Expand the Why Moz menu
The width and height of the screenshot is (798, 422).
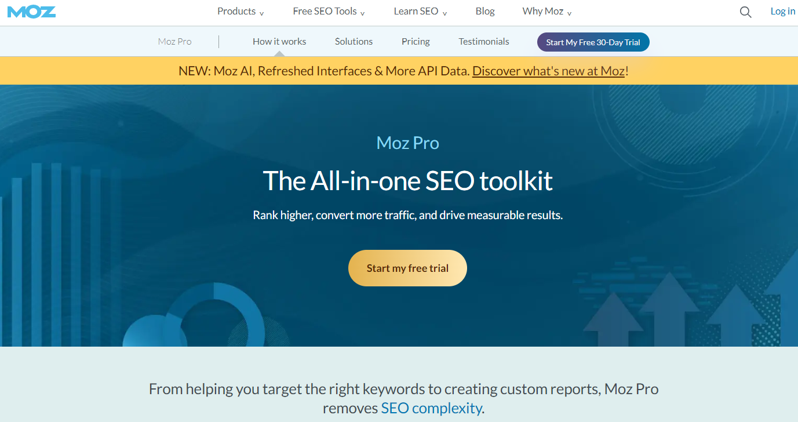(546, 12)
